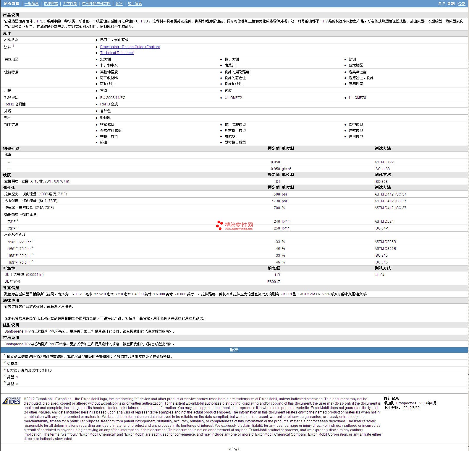
Task: Click the UL 94 test method cell
Action: [379, 275]
